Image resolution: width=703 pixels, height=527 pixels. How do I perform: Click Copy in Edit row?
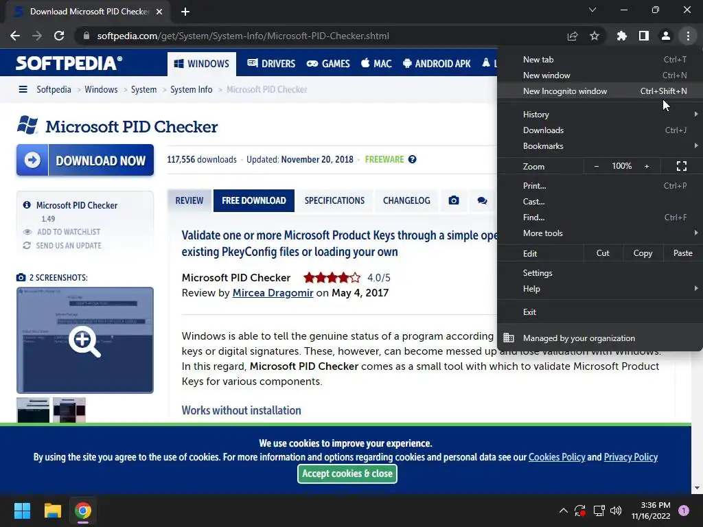coord(643,253)
